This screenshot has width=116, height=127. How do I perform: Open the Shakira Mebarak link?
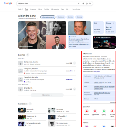[x=99, y=93]
